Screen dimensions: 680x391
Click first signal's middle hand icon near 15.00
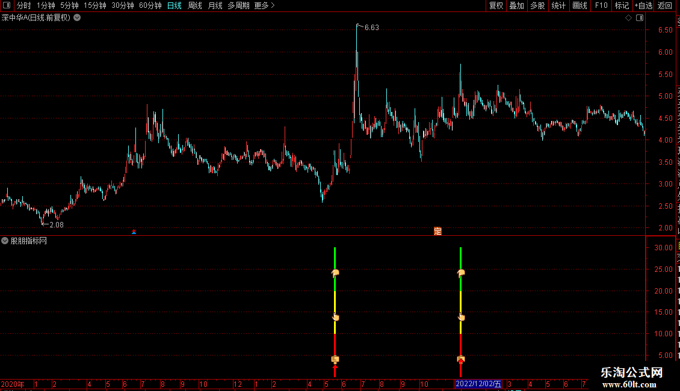(336, 317)
